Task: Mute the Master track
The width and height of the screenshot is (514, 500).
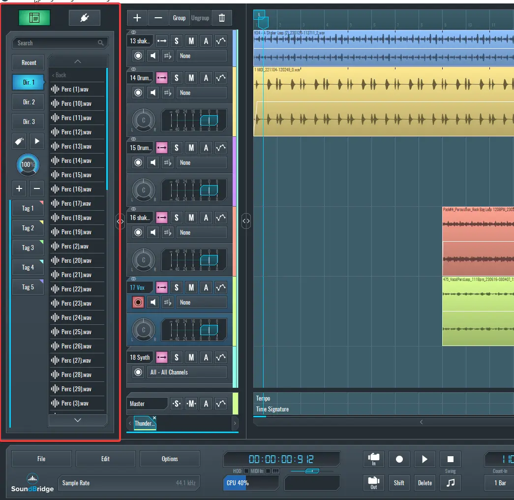Action: [x=191, y=404]
